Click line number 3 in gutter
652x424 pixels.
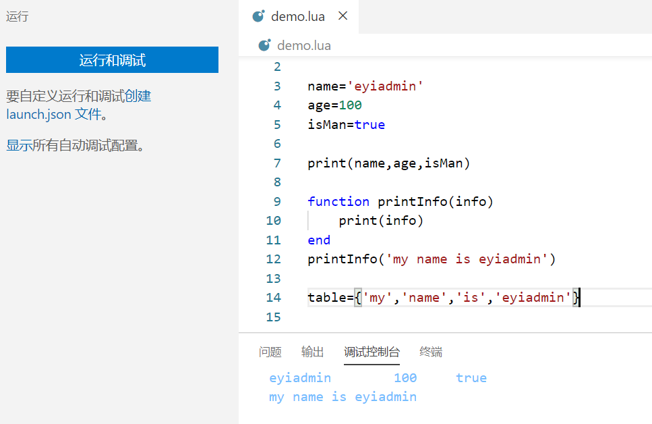click(x=277, y=86)
